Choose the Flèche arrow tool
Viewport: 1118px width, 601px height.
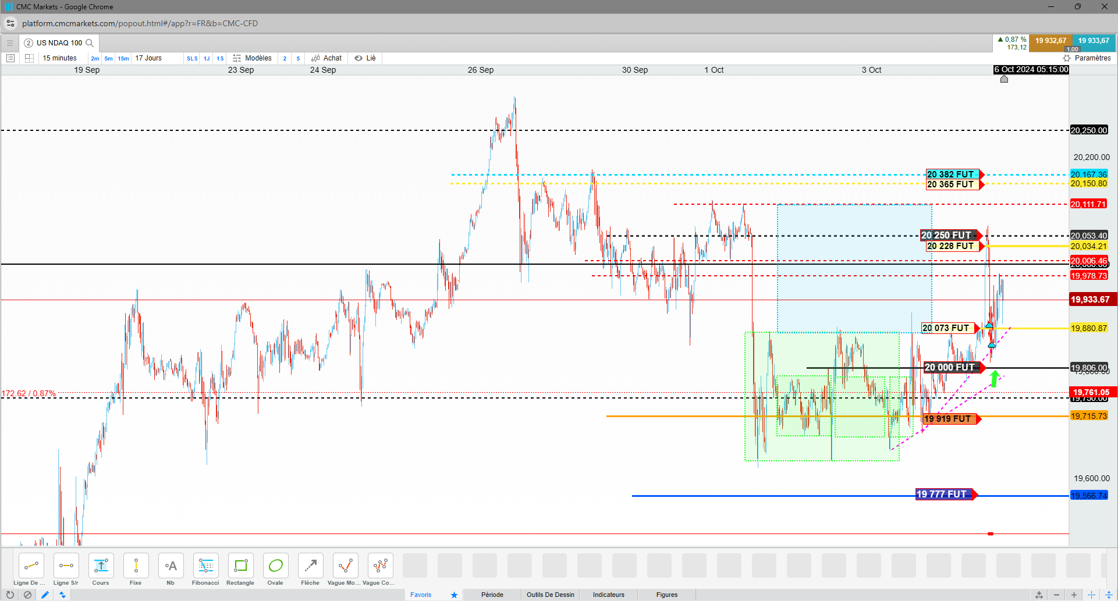(x=310, y=570)
